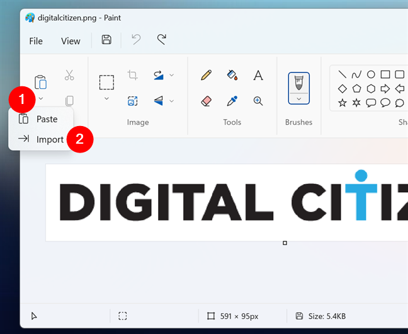Select the Six-point star shape
The width and height of the screenshot is (408, 334).
(356, 103)
